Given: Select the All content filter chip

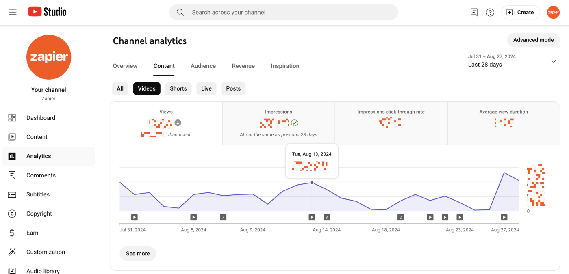Looking at the screenshot, I should tap(120, 88).
